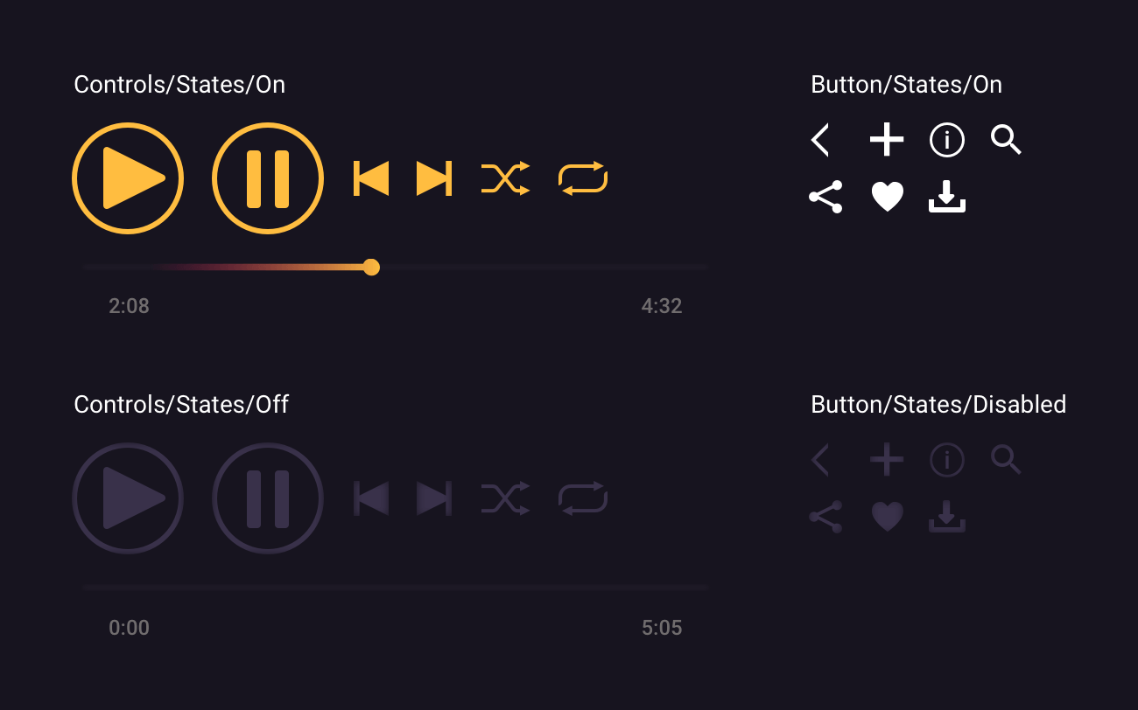Click the dimmed shuffle icon
Viewport: 1138px width, 710px height.
tap(506, 498)
